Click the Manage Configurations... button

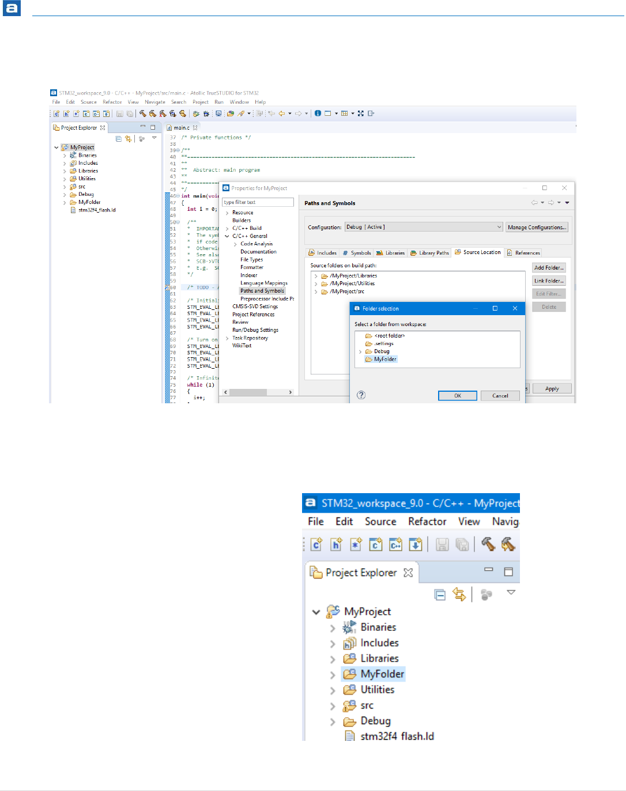coord(537,228)
